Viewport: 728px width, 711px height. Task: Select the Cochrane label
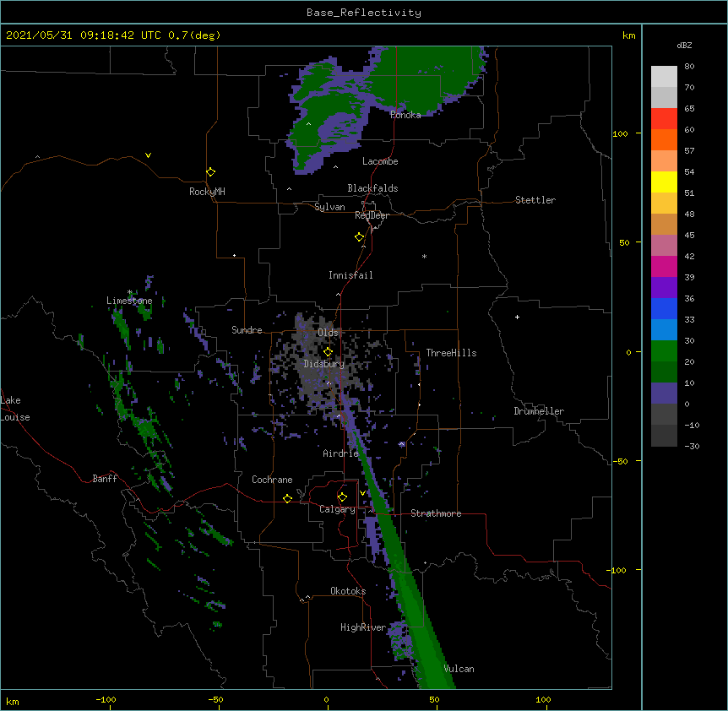tap(272, 480)
